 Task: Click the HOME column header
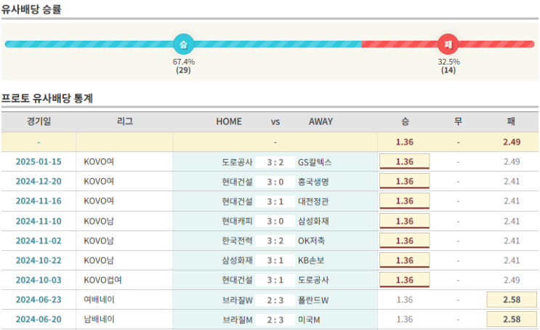click(229, 121)
